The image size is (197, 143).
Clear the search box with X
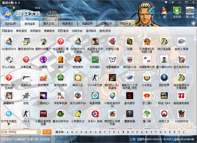coord(38,132)
